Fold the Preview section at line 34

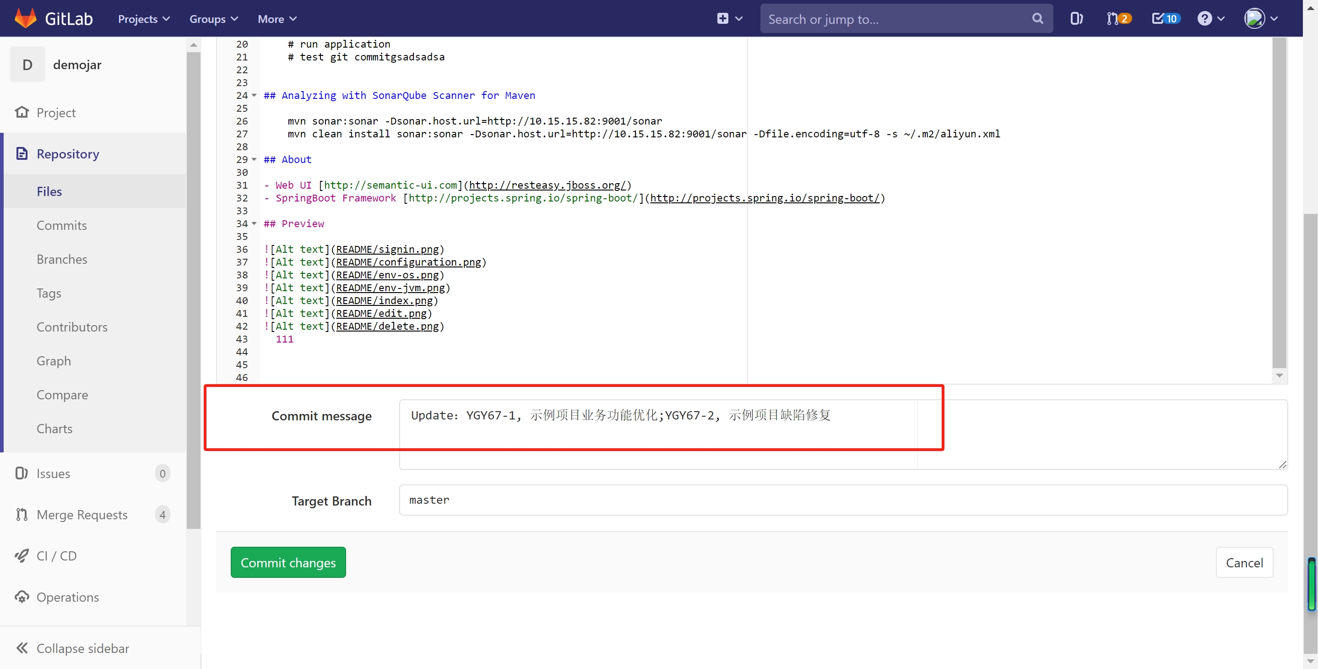coord(254,223)
